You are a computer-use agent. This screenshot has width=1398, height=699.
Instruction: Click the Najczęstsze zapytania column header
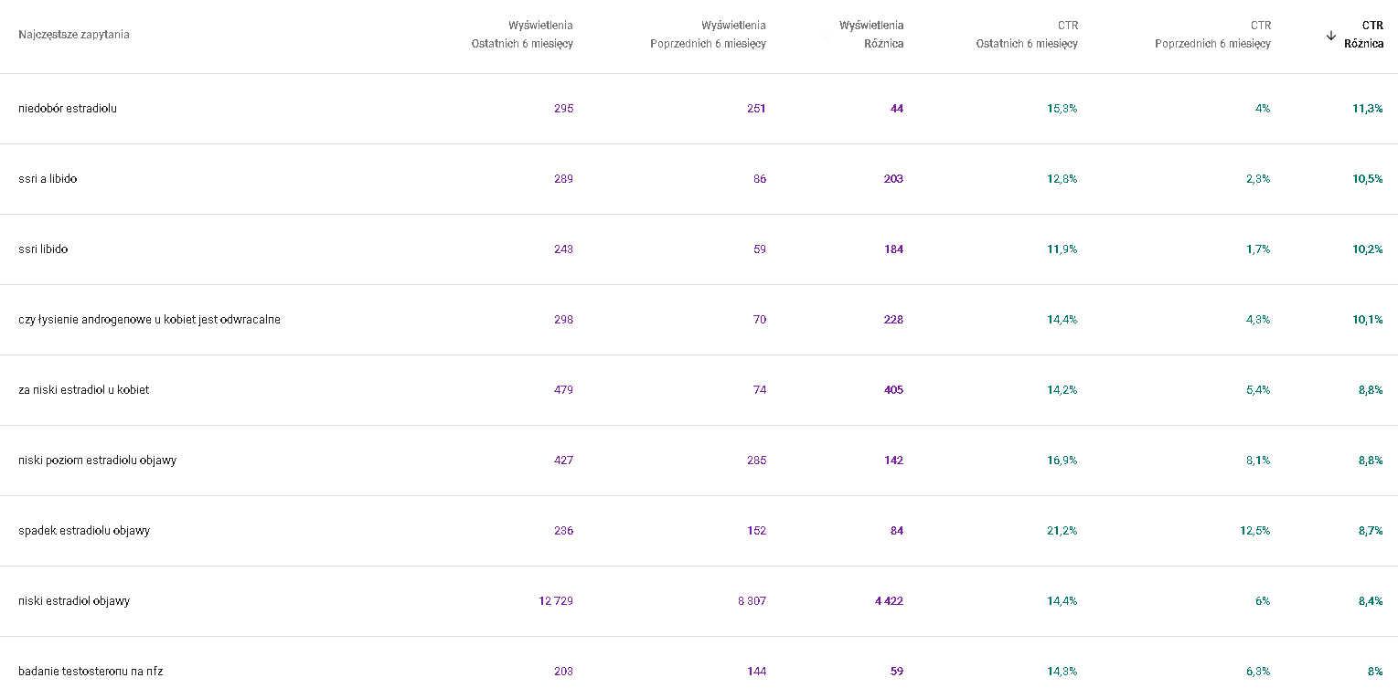74,35
